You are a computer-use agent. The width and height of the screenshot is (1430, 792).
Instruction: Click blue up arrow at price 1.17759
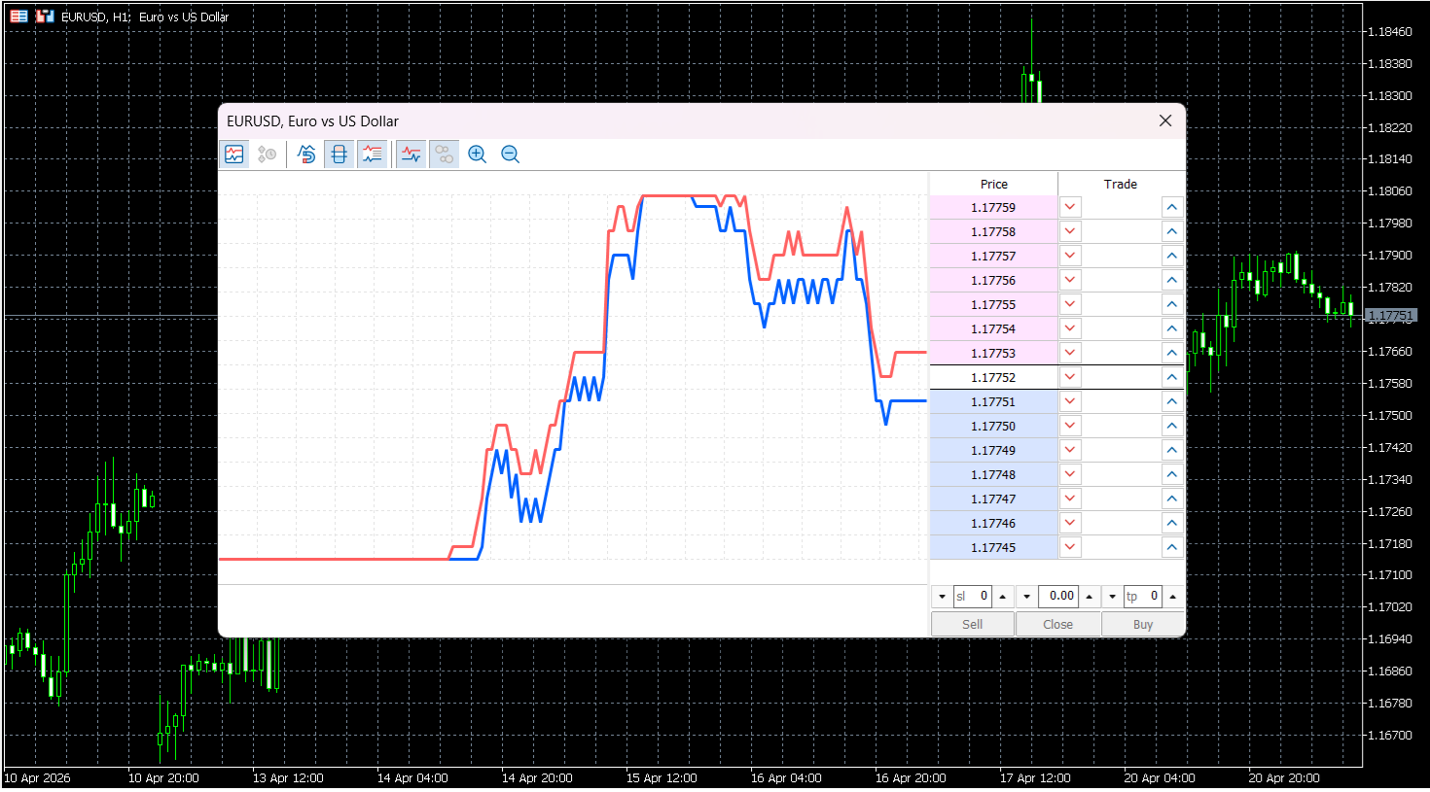[x=1172, y=207]
